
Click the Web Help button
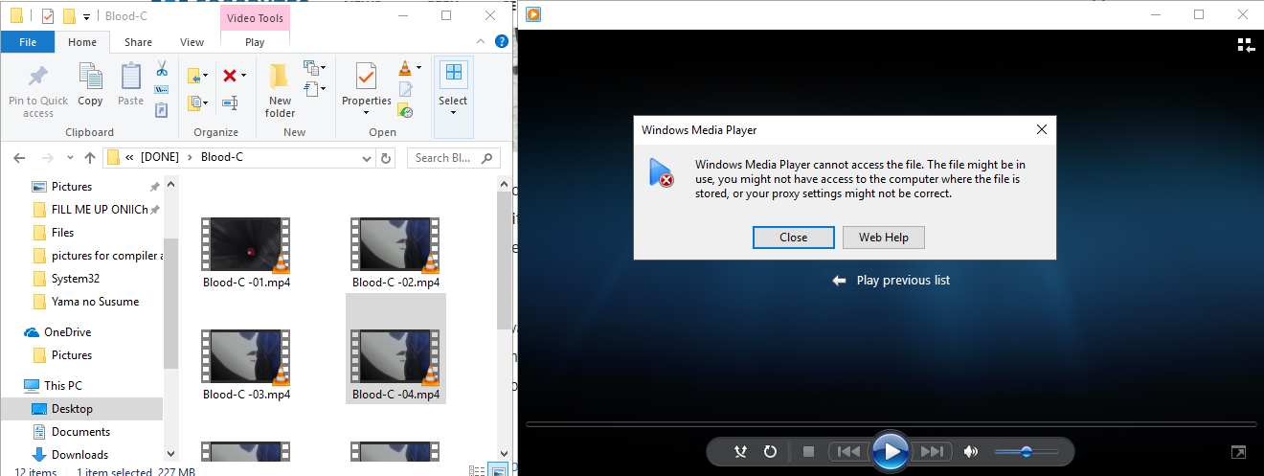(x=883, y=237)
